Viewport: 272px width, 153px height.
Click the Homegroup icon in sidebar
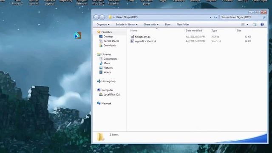(x=99, y=81)
